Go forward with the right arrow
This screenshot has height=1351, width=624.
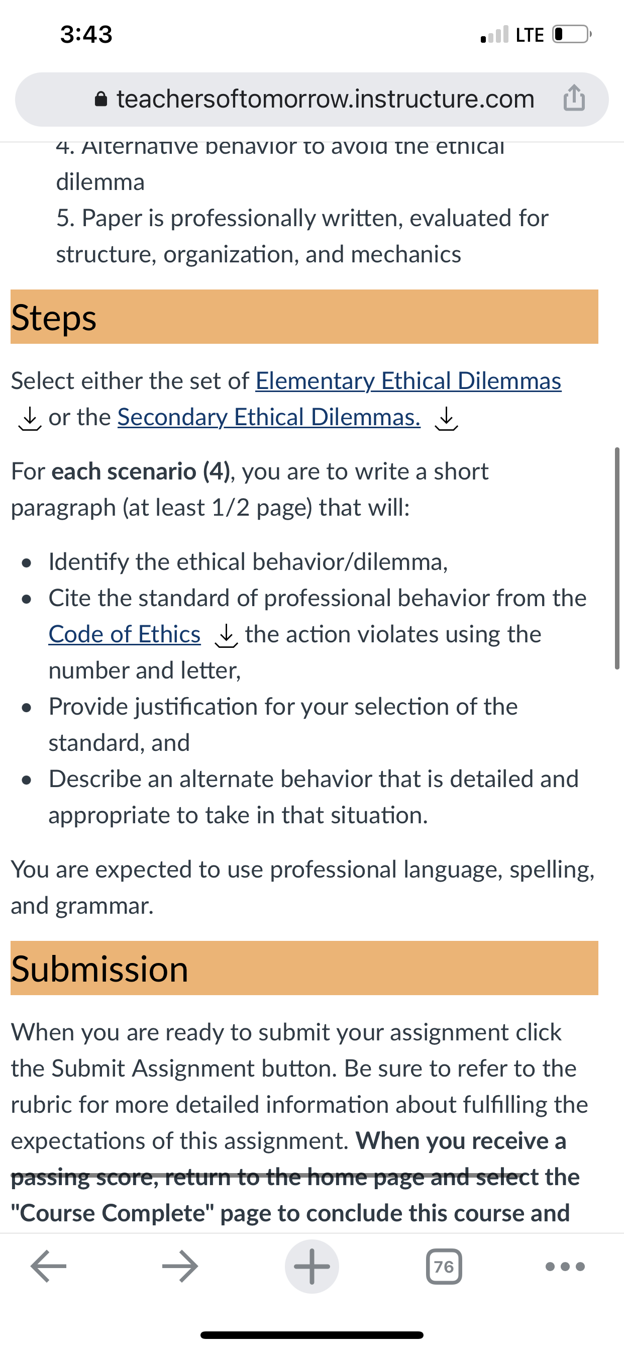pyautogui.click(x=180, y=1266)
